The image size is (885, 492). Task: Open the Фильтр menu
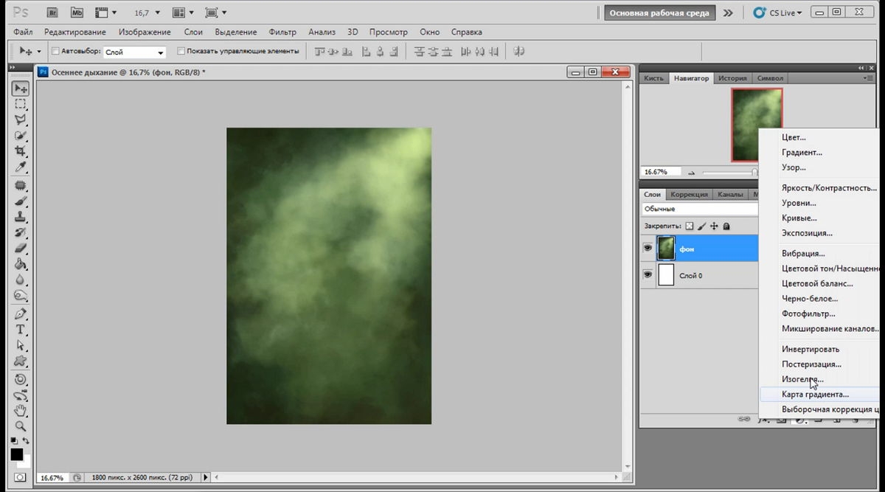(282, 32)
